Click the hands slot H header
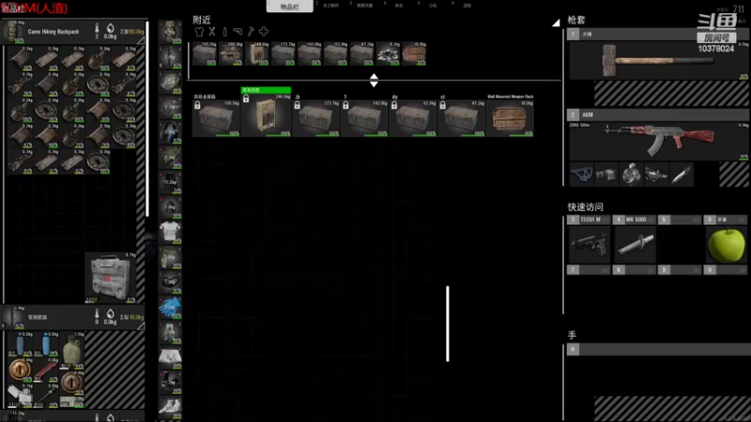 pyautogui.click(x=658, y=349)
